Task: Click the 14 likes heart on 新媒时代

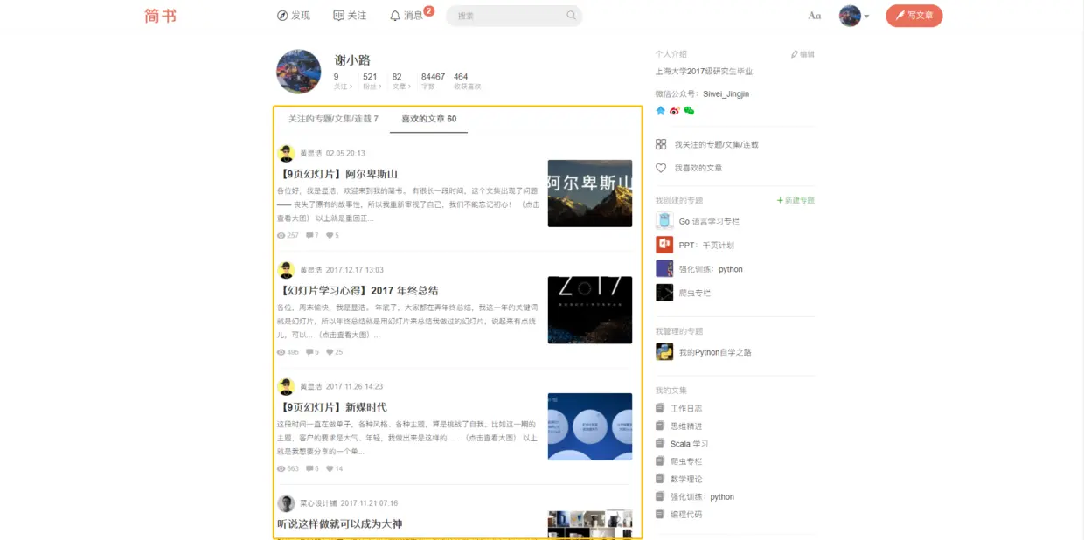Action: pyautogui.click(x=330, y=469)
